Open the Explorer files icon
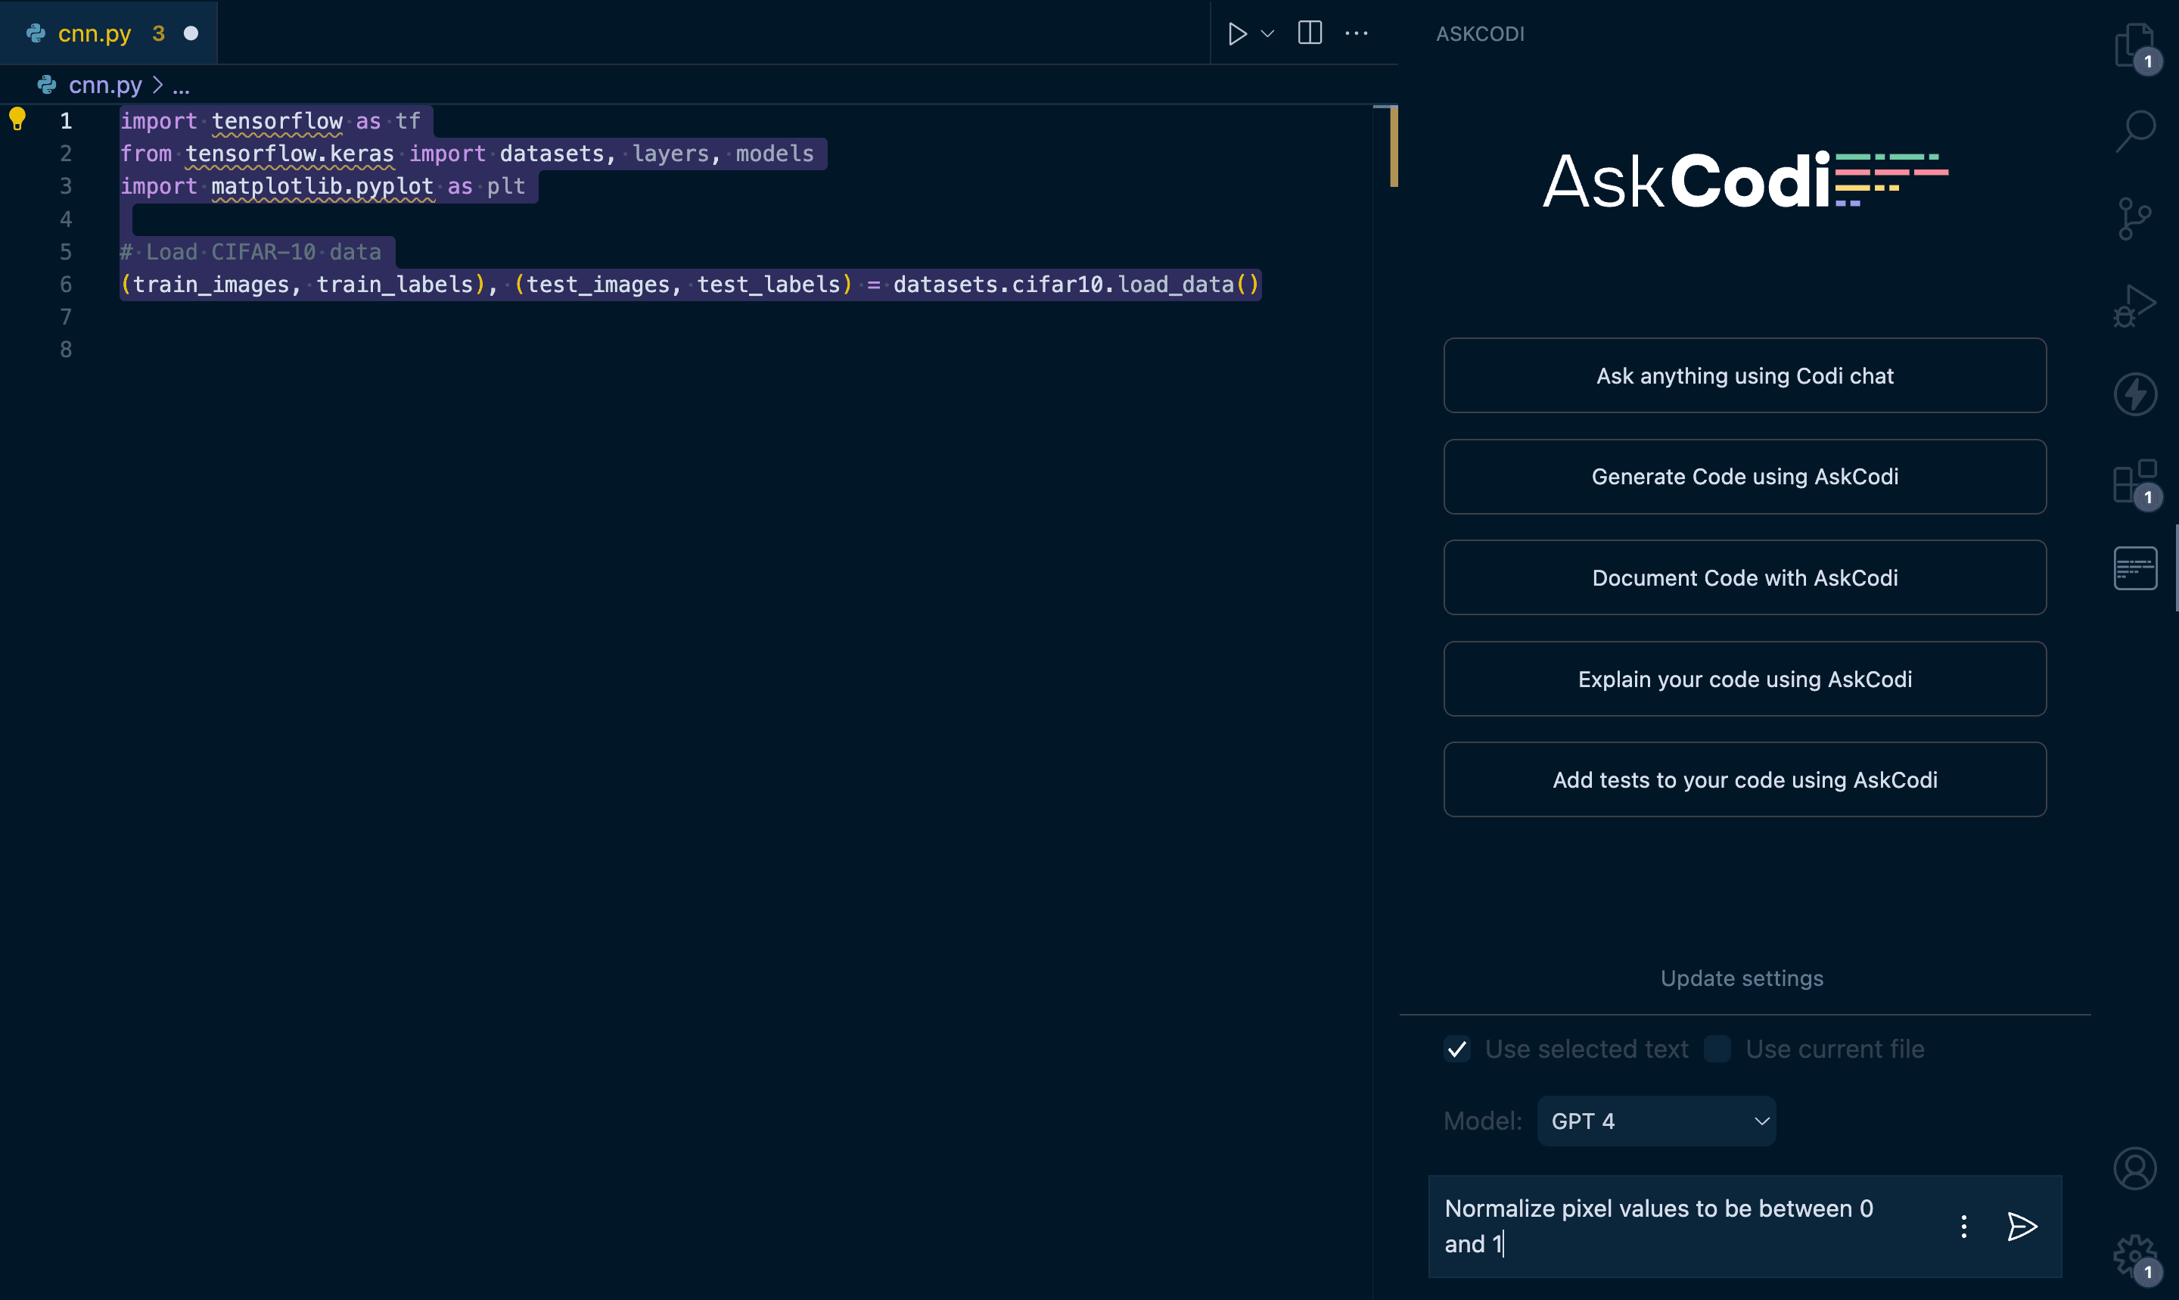Image resolution: width=2179 pixels, height=1300 pixels. point(2135,45)
